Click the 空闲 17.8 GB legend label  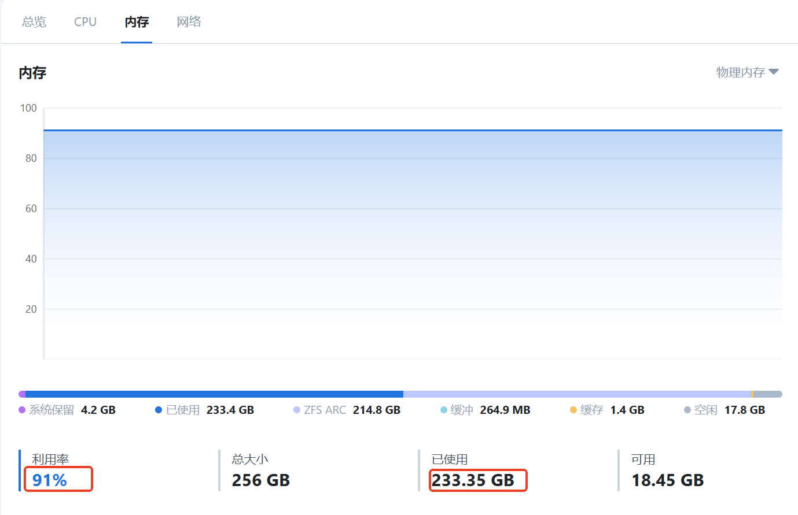click(729, 410)
